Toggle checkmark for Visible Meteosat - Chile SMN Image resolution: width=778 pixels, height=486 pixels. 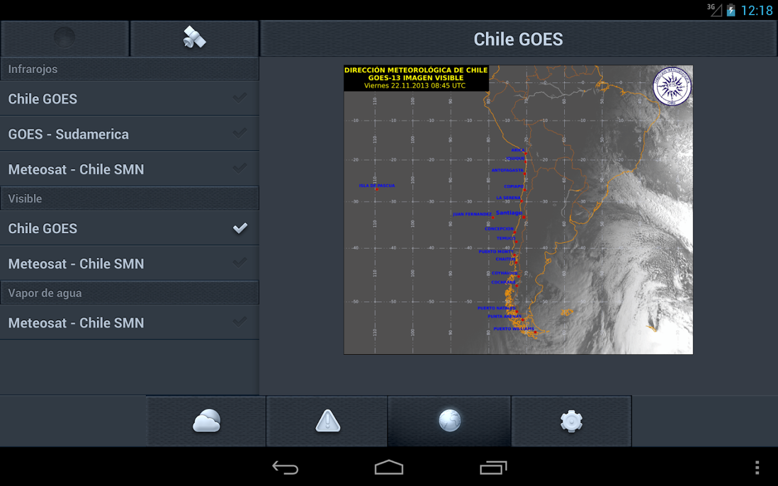240,262
